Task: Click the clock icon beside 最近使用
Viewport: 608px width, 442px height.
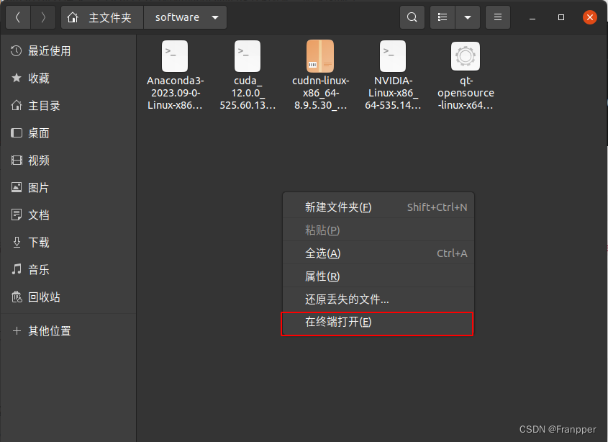Action: pos(17,51)
